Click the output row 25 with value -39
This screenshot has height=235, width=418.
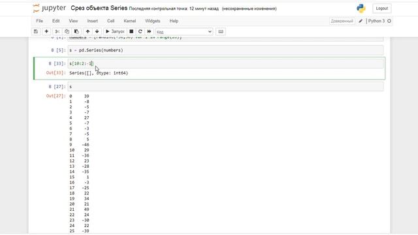[79, 231]
